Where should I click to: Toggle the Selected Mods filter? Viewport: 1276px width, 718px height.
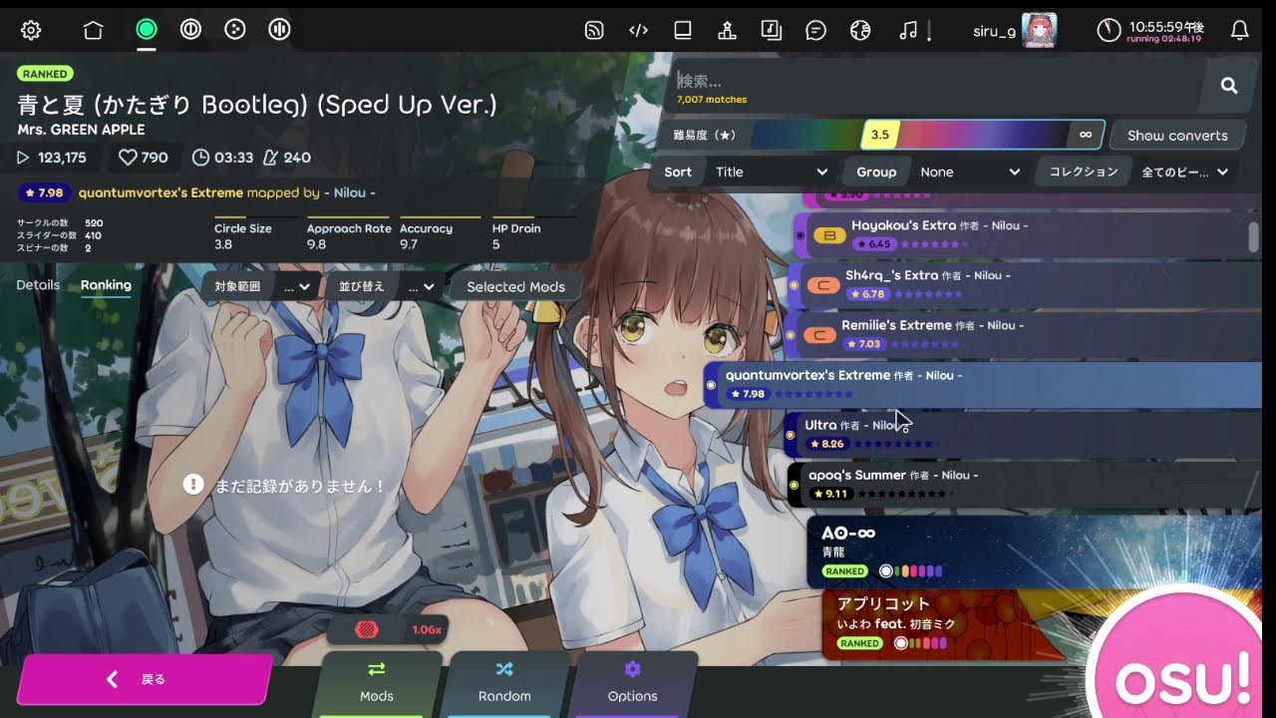(x=515, y=286)
